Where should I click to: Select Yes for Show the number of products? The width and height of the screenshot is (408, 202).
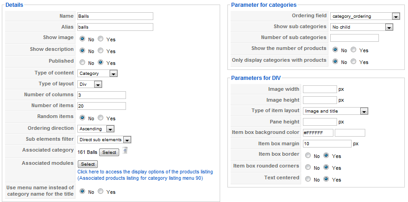click(x=353, y=50)
